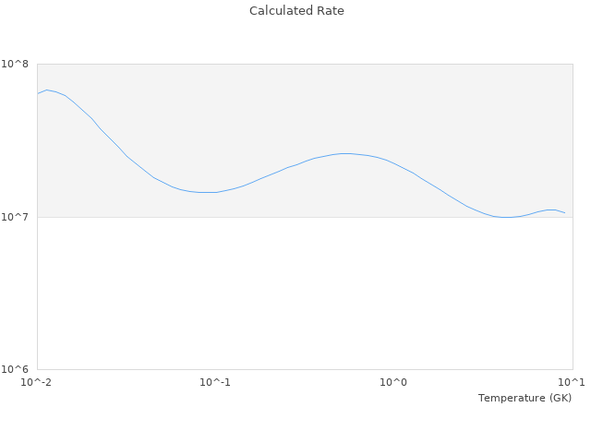This screenshot has height=443, width=591.
Task: Click the left starting point of the curve
Action: click(37, 93)
